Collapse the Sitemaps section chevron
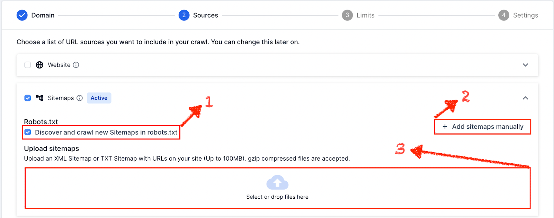 coord(526,98)
